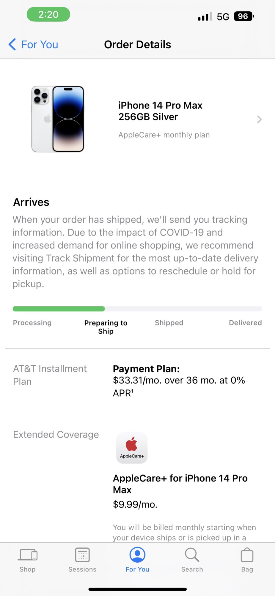The height and width of the screenshot is (596, 275).
Task: Tap the back chevron arrow icon
Action: (x=12, y=44)
